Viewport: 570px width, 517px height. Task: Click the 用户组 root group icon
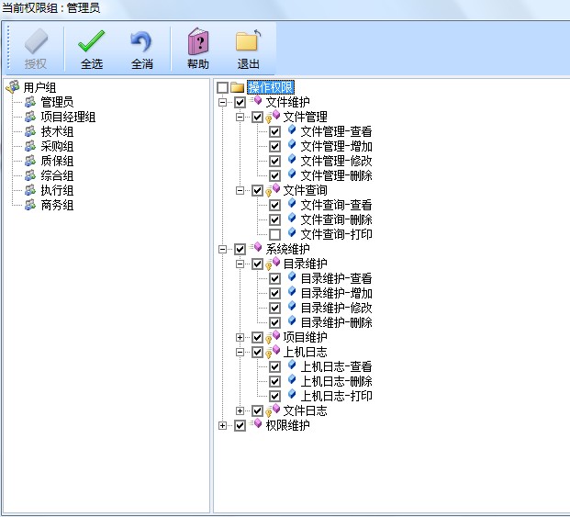pyautogui.click(x=13, y=87)
